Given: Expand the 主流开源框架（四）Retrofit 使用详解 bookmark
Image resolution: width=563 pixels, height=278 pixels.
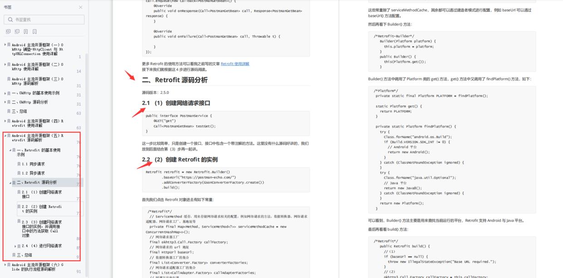Looking at the screenshot, I should [5, 121].
